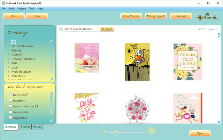
Task: Click the small sun icon left of zoom slider
Action: point(105,131)
